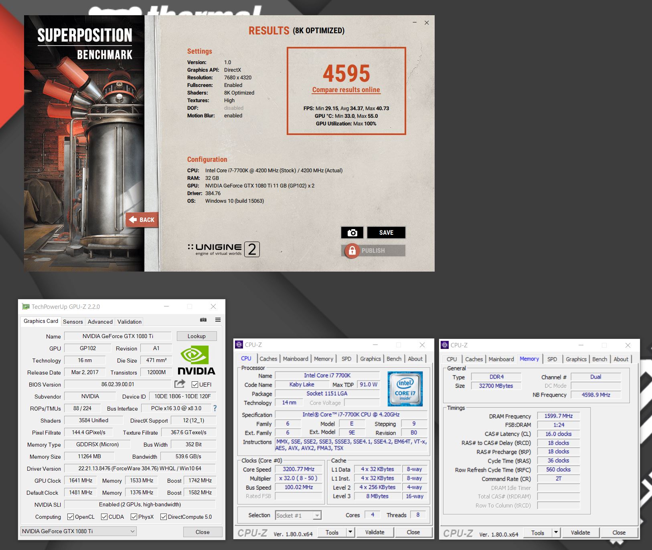Open Memory tab in left CPU-Z window
Viewport: 652px width, 550px height.
tap(324, 359)
